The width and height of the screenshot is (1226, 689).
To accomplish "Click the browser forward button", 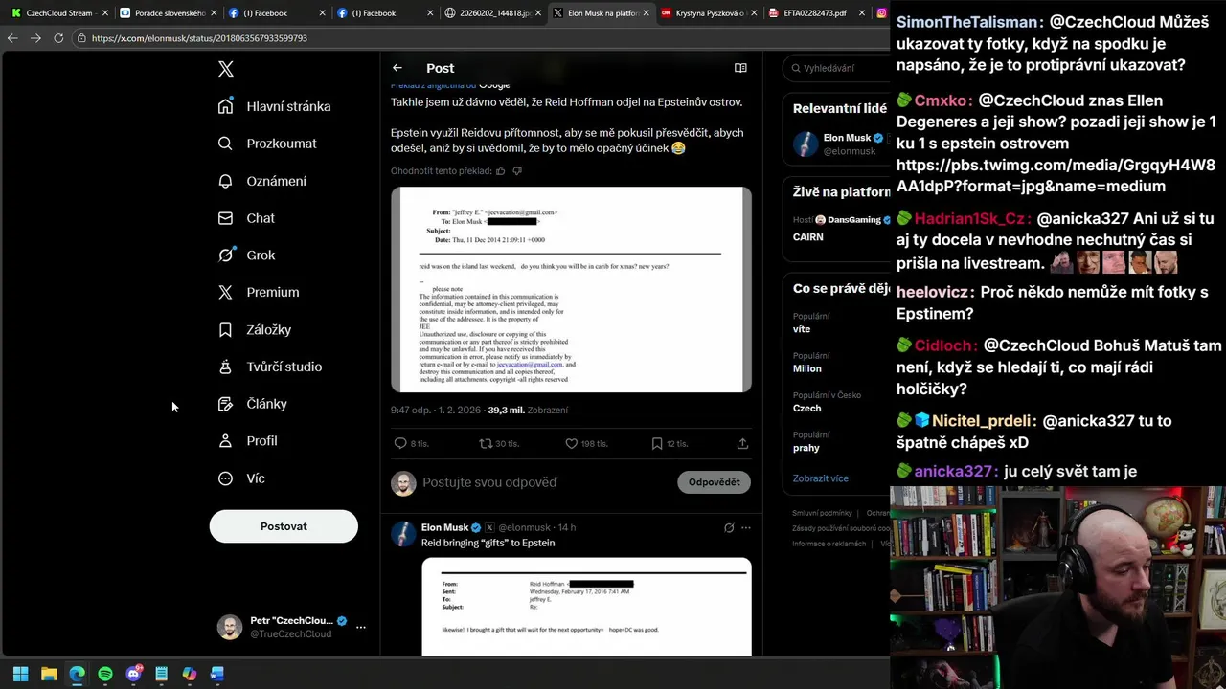I will 35,38.
